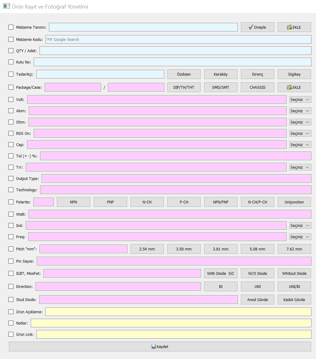Check the Ürün Link checkbox

[11, 334]
